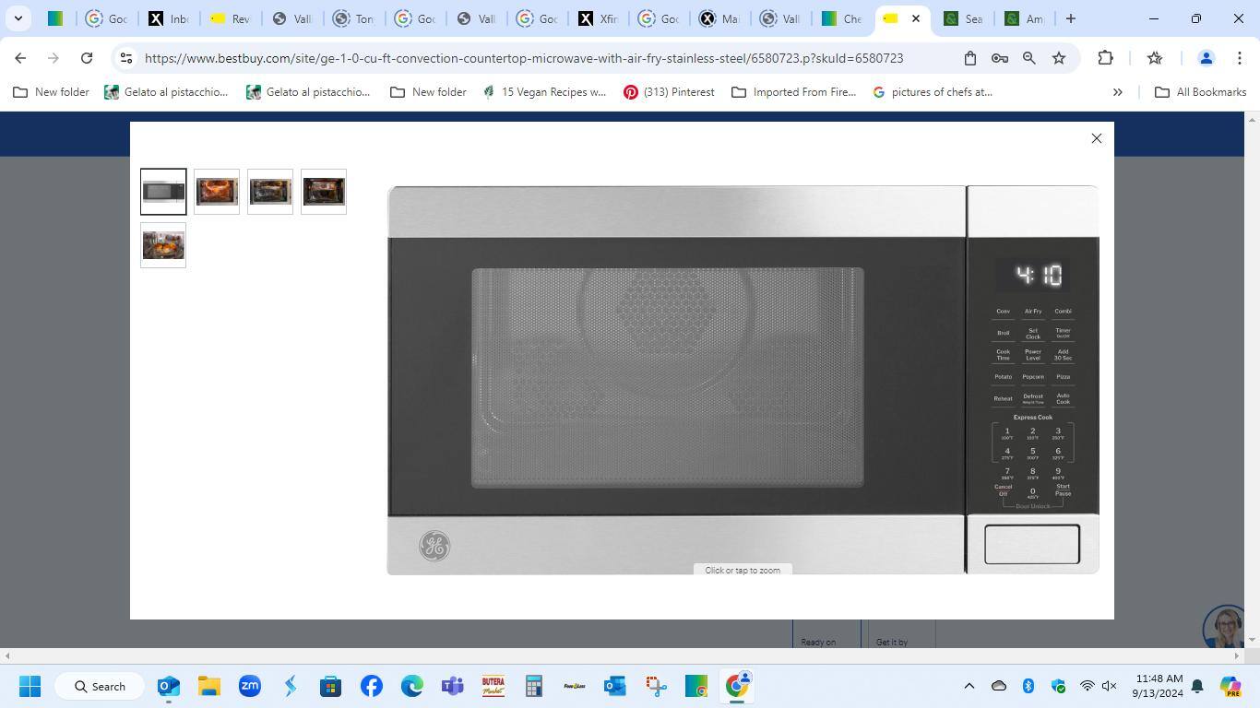Reload the Best Buy page
This screenshot has height=708, width=1260.
(87, 58)
